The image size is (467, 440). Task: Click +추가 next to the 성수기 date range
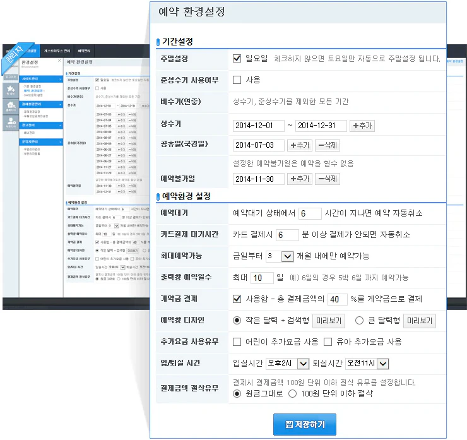362,126
